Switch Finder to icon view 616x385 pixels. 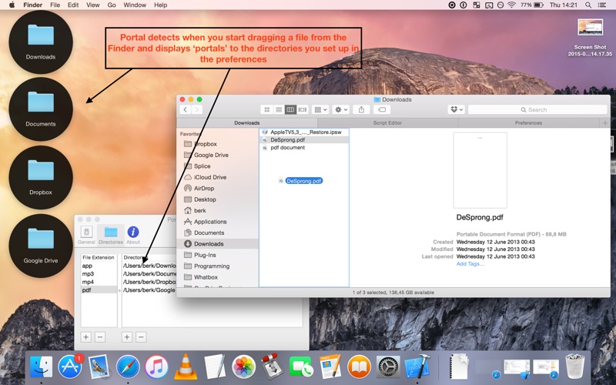[x=266, y=109]
